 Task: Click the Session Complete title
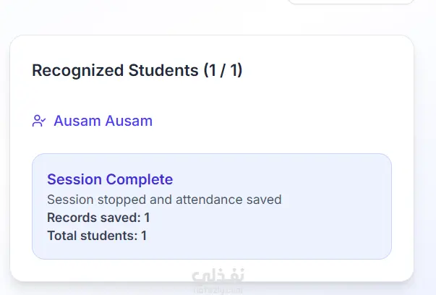point(110,179)
